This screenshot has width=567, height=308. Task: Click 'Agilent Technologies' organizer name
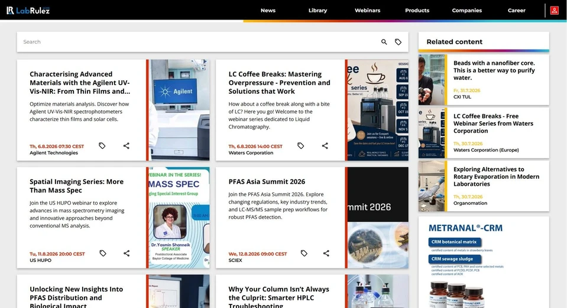(x=54, y=153)
